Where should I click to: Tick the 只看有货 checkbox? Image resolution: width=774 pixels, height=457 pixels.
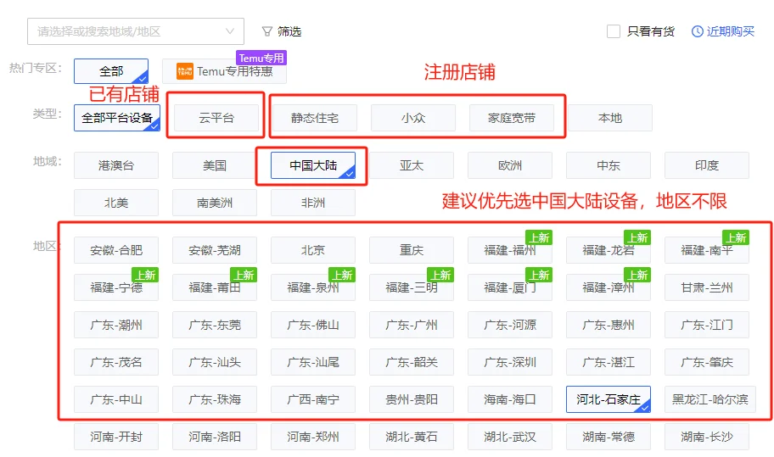pyautogui.click(x=613, y=31)
